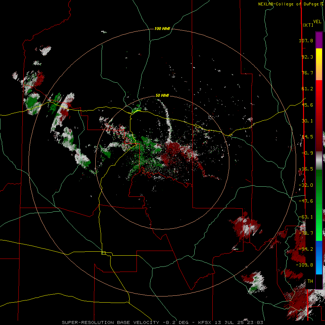Pick the purple segment of the color bar

point(319,40)
